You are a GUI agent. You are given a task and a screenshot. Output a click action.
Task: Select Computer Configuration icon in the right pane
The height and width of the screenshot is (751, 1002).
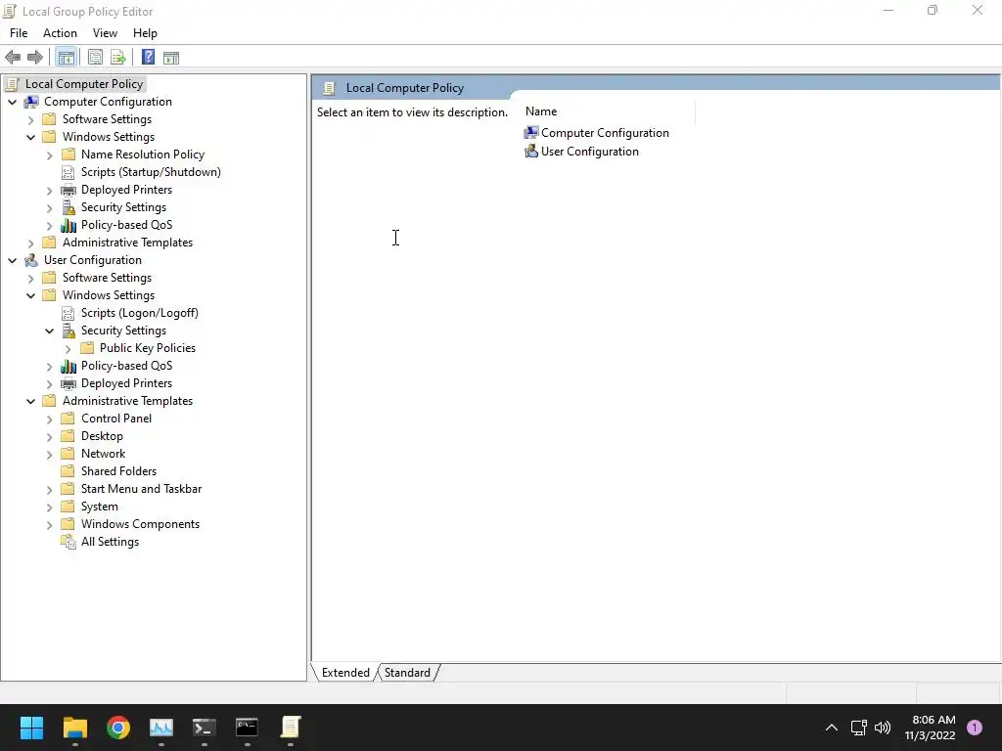[531, 133]
